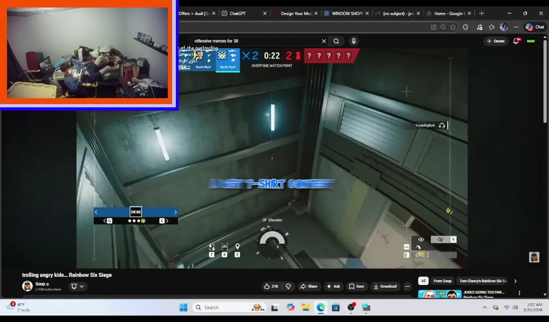Open the favorites list icon in Edge toolbar
The height and width of the screenshot is (322, 549).
pos(492,27)
